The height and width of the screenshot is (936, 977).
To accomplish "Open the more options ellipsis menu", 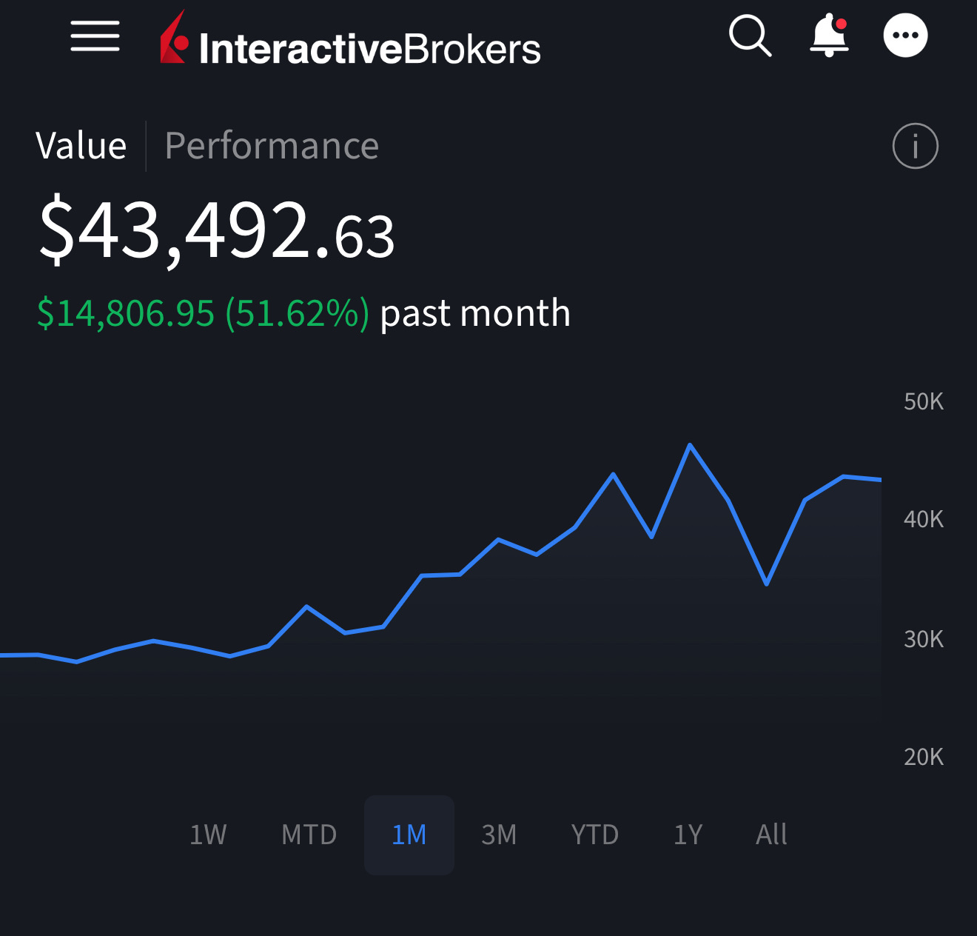I will click(x=905, y=36).
